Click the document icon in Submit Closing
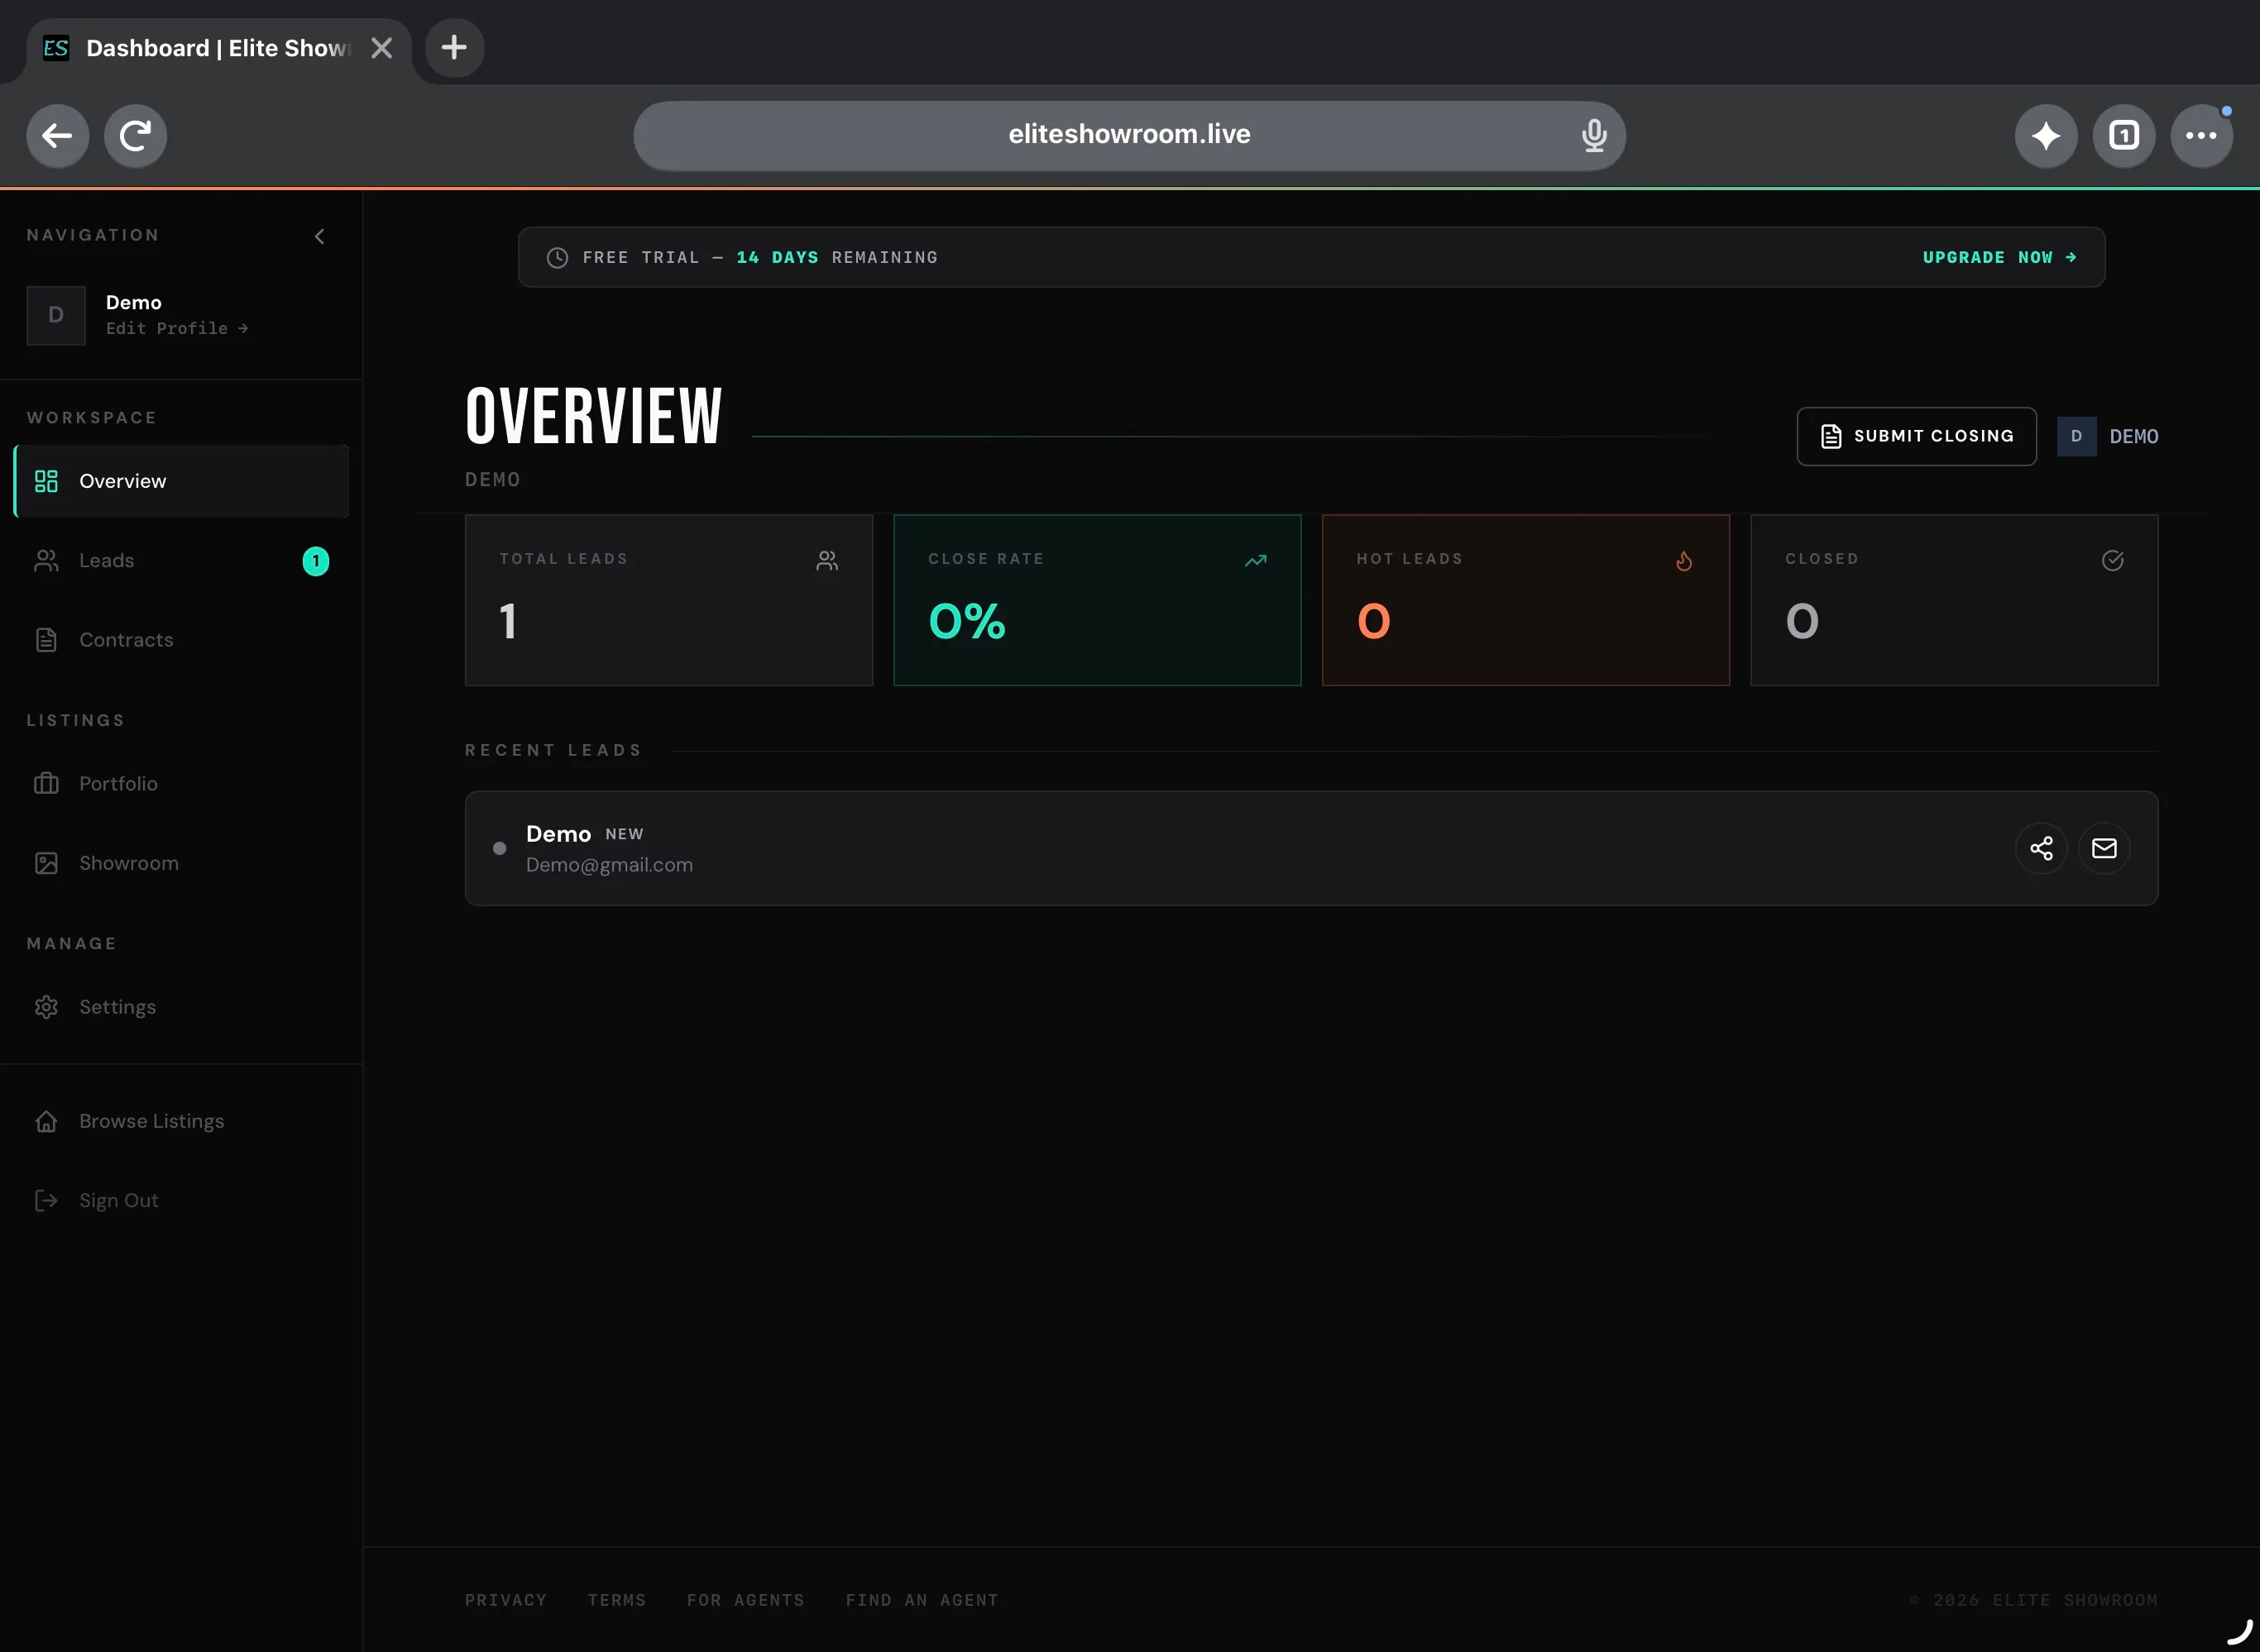The image size is (2260, 1652). tap(1831, 436)
